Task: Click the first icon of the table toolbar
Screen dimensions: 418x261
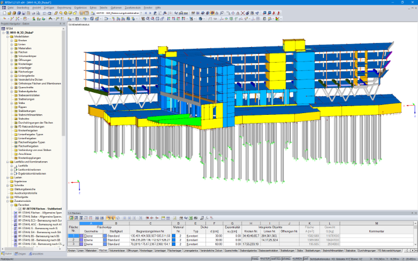Action: click(71, 218)
